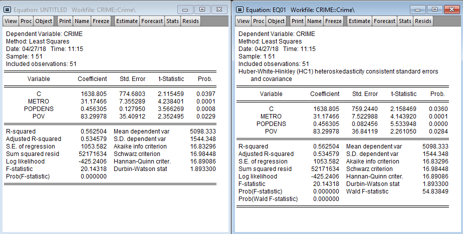Open Forecast in the EQ01 window
The height and width of the screenshot is (234, 463).
(x=385, y=21)
